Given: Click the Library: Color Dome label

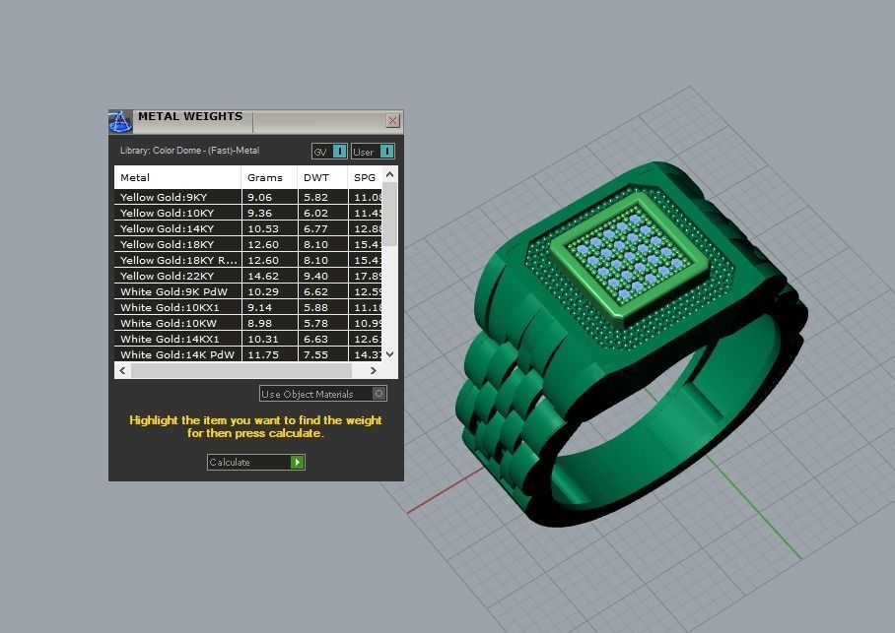Looking at the screenshot, I should (x=189, y=151).
